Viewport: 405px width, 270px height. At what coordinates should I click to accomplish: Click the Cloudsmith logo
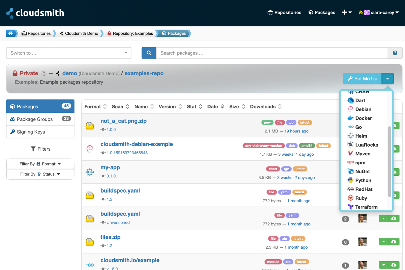pyautogui.click(x=35, y=13)
